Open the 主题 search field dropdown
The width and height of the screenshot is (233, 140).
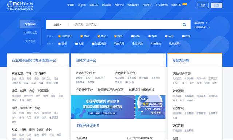[x=58, y=25]
